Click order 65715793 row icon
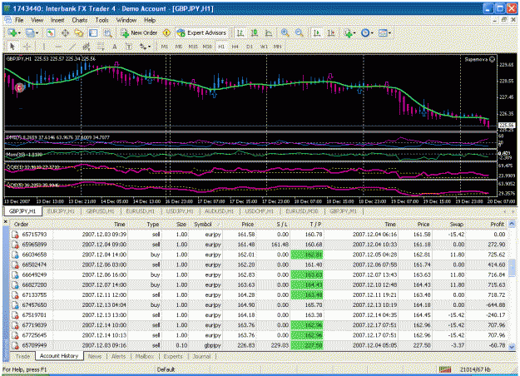The height and width of the screenshot is (376, 520). point(15,235)
